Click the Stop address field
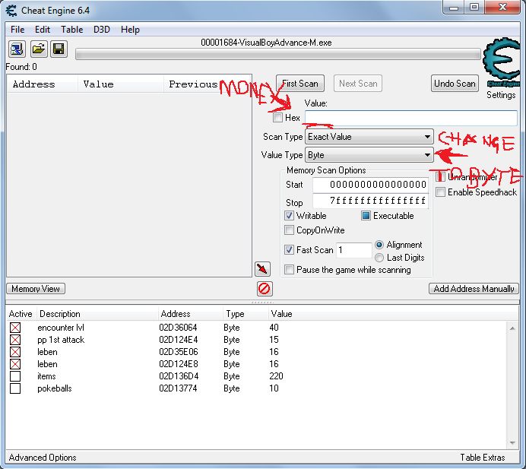Screen dimensions: 526x469 point(371,201)
